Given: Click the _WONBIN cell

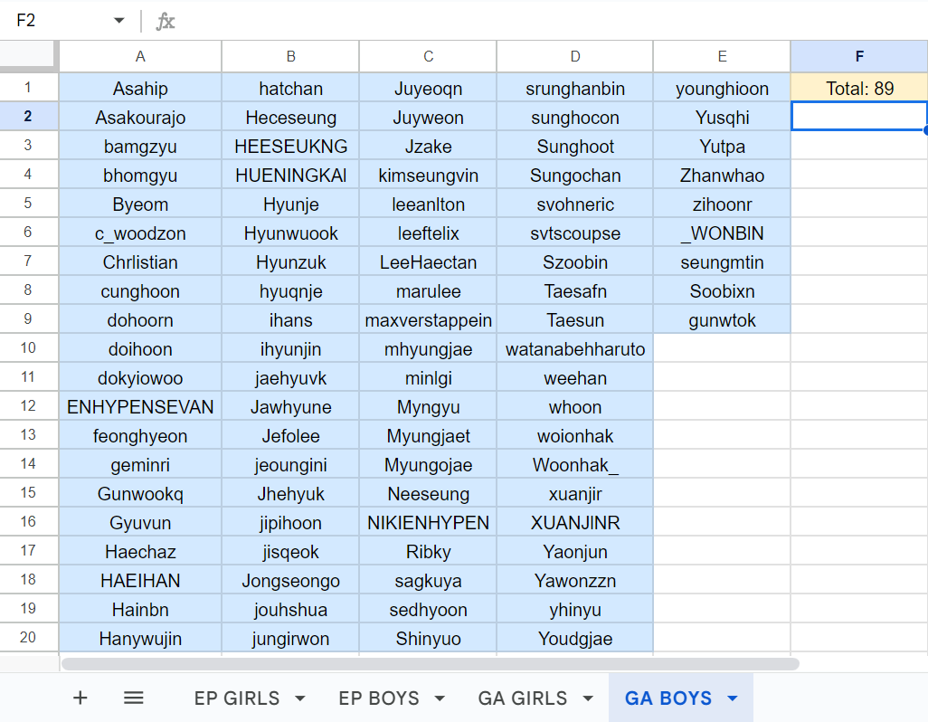Looking at the screenshot, I should [x=722, y=233].
